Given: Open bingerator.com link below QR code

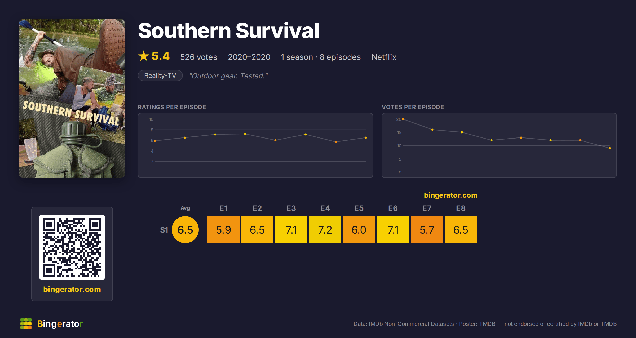Looking at the screenshot, I should [x=72, y=289].
